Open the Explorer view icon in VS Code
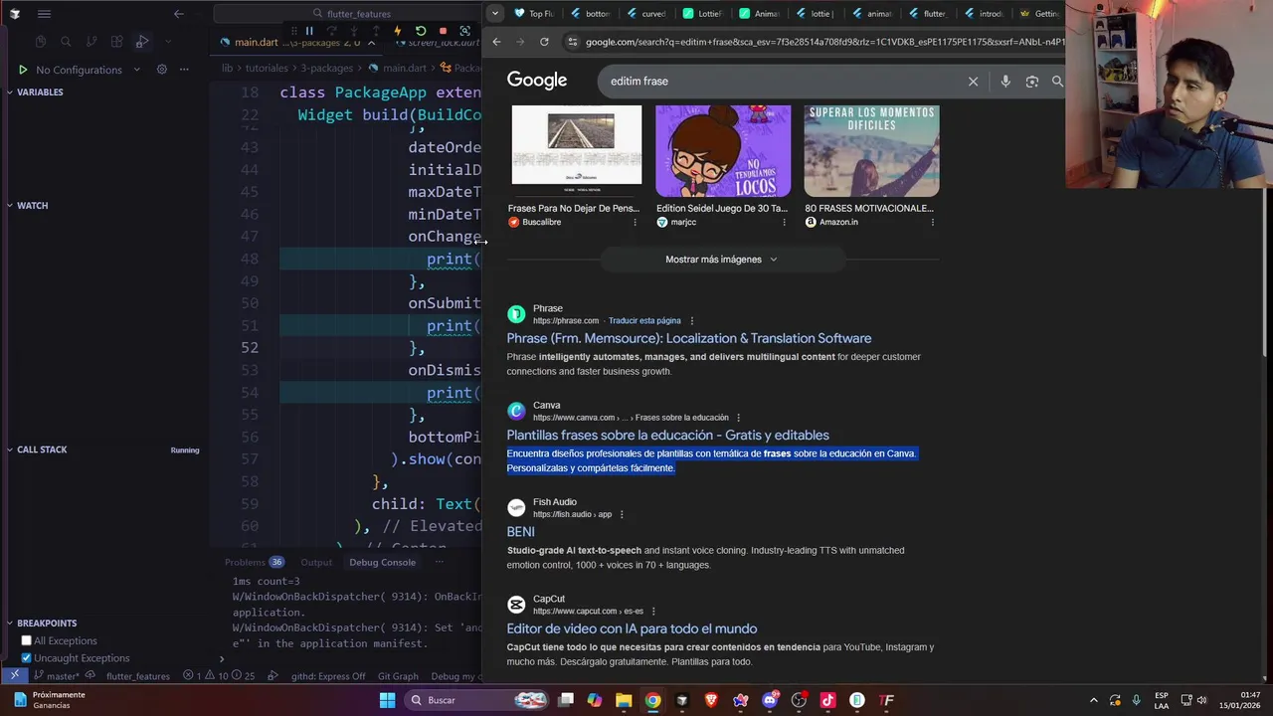The height and width of the screenshot is (716, 1273). coord(41,42)
